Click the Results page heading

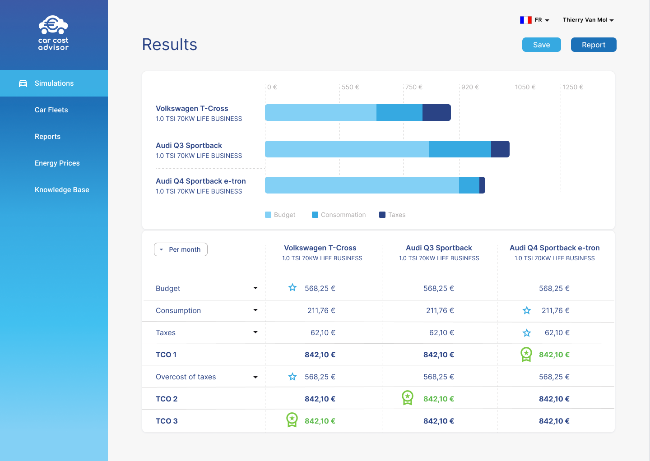170,45
